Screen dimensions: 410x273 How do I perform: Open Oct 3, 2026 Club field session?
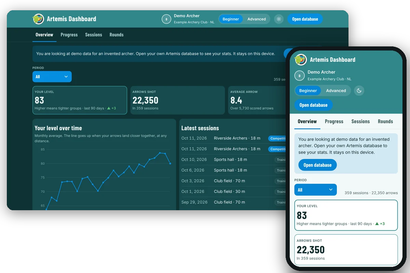coord(234,181)
